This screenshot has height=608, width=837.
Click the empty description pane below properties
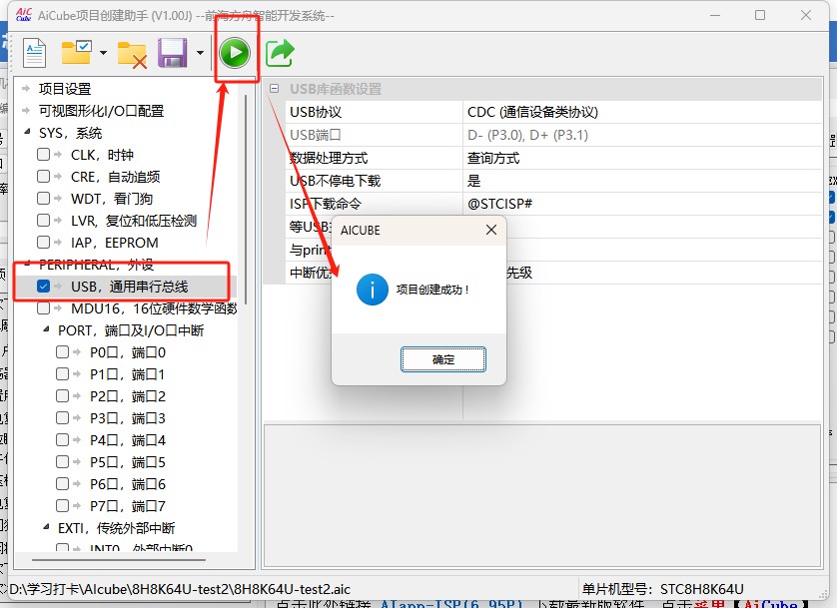point(541,496)
